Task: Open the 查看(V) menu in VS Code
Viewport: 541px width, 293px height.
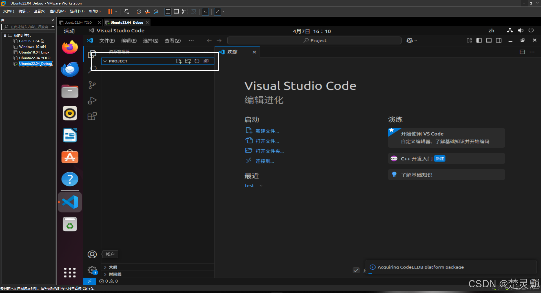Action: [172, 41]
